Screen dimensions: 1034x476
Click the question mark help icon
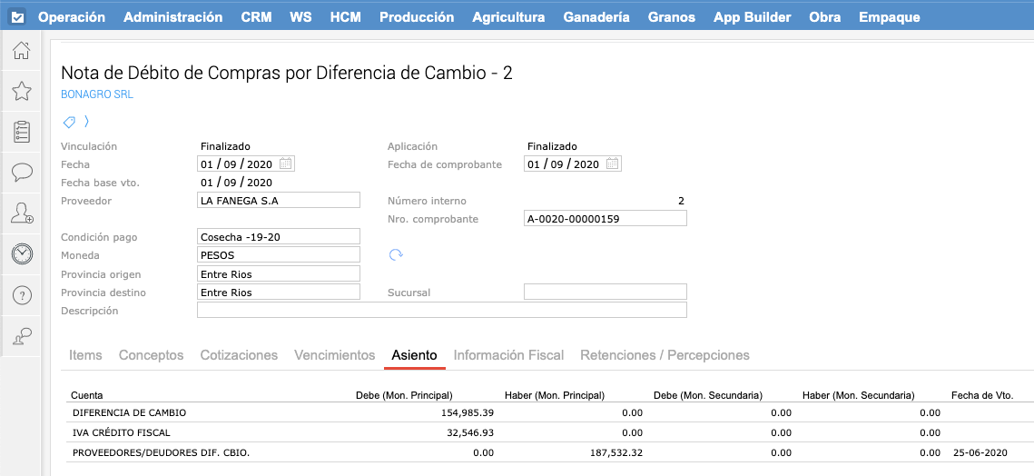(22, 295)
